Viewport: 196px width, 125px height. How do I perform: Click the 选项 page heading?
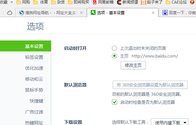click(35, 26)
